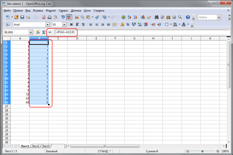Screen dimensions: 233x155
Task: Open the Styles and Formatting icon
Action: [8, 24]
